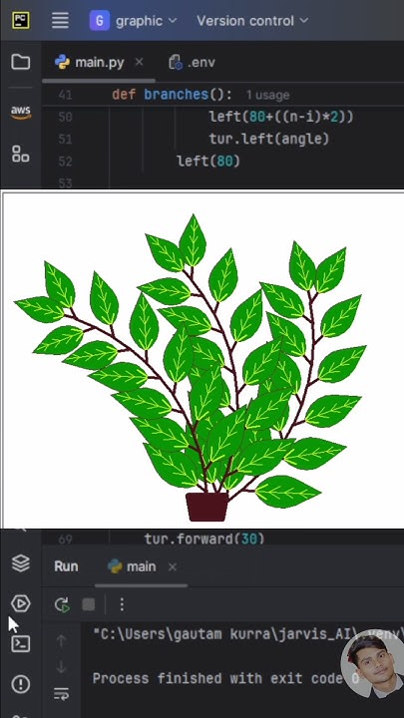
Task: Toggle soft-wrap in the run console
Action: tap(61, 694)
